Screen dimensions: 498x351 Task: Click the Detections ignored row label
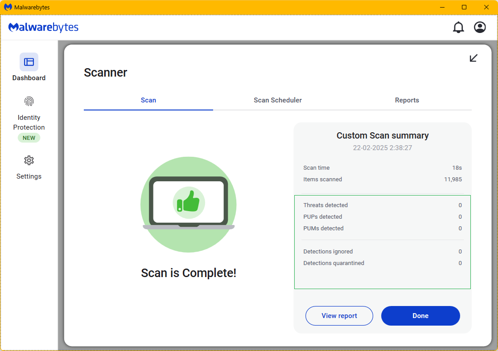328,251
